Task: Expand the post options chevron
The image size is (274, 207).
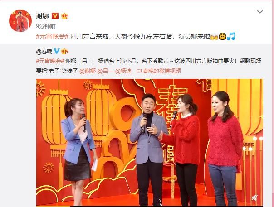Action: coord(260,12)
